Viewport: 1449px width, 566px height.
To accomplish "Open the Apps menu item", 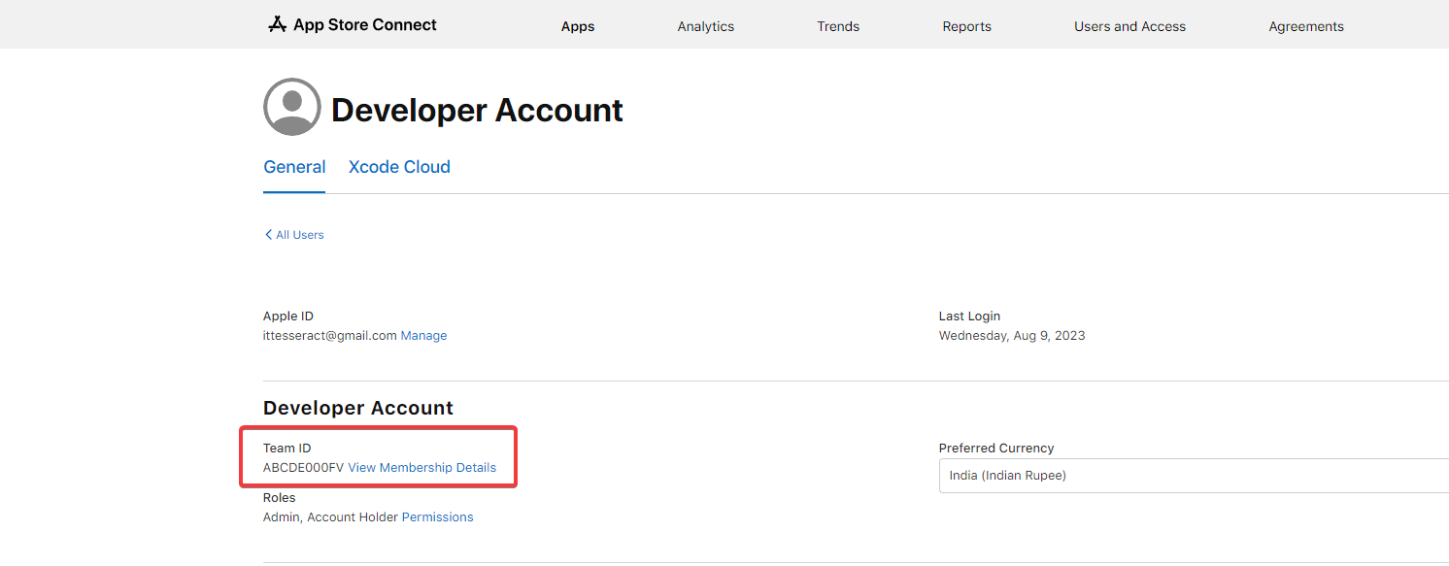I will (x=578, y=27).
